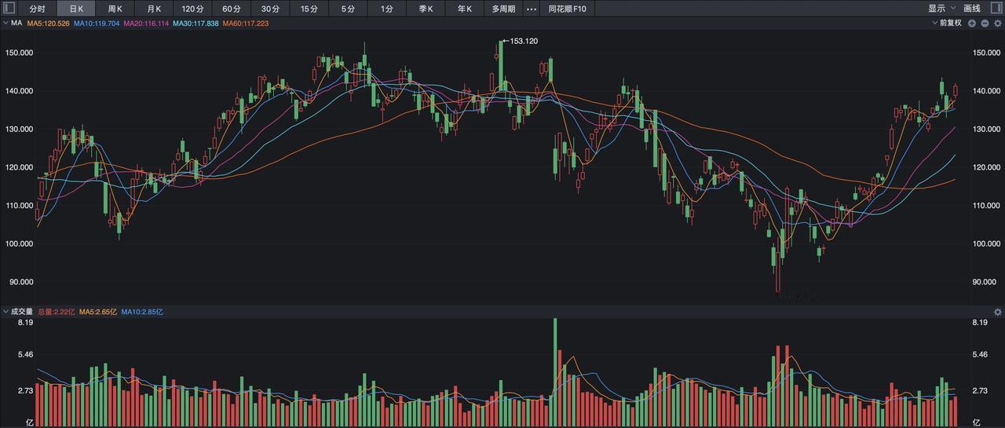This screenshot has height=428, width=1005.
Task: Select the 5分 period tab
Action: [x=348, y=9]
